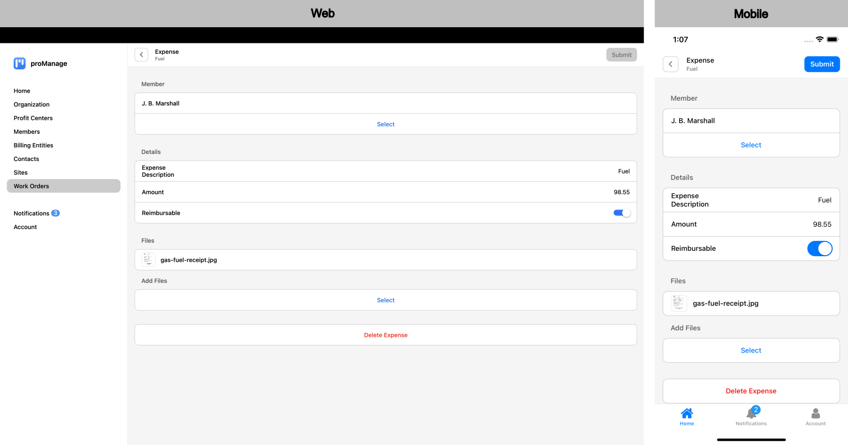Open Account tab in mobile bar
848x445 pixels.
click(815, 417)
